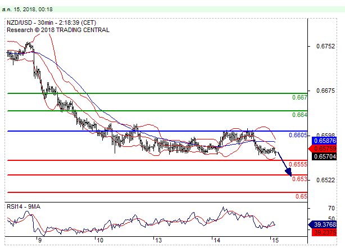Select the red 0.653 support label
The width and height of the screenshot is (345, 252).
click(299, 179)
